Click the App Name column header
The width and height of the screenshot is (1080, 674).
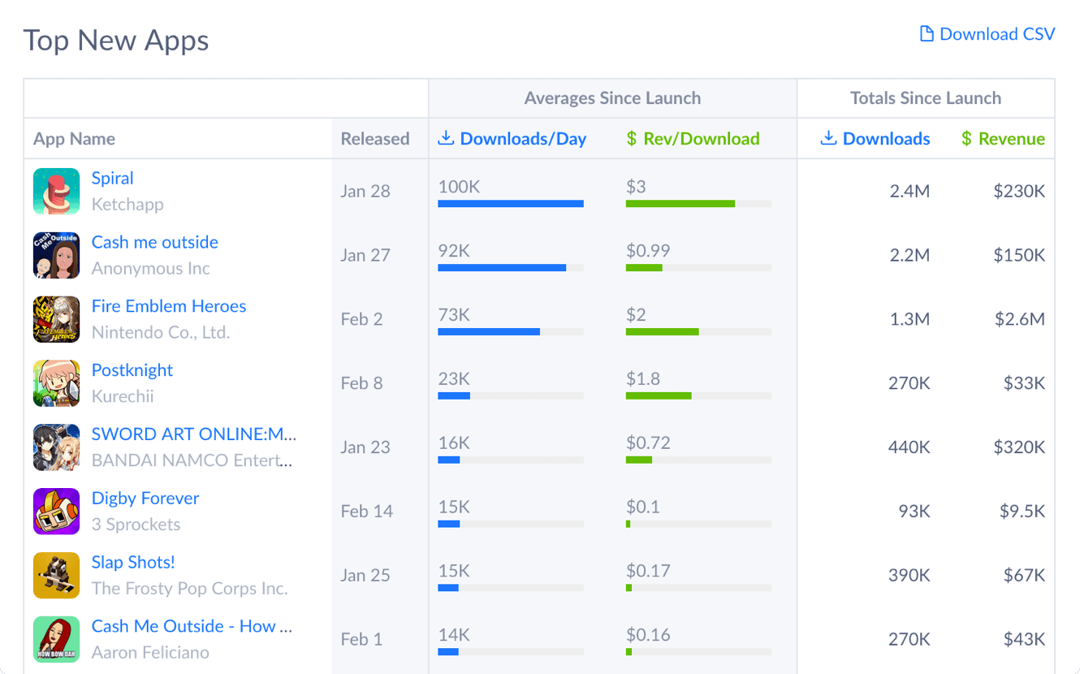pos(74,139)
